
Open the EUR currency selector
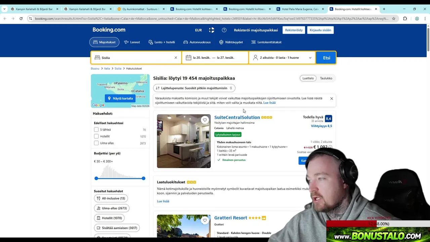pyautogui.click(x=199, y=30)
